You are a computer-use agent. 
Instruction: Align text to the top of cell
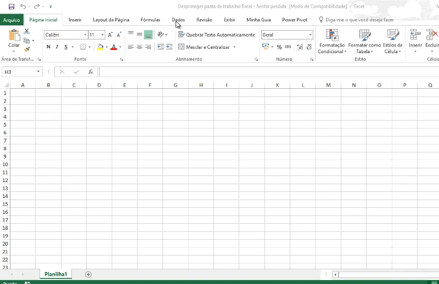(131, 35)
